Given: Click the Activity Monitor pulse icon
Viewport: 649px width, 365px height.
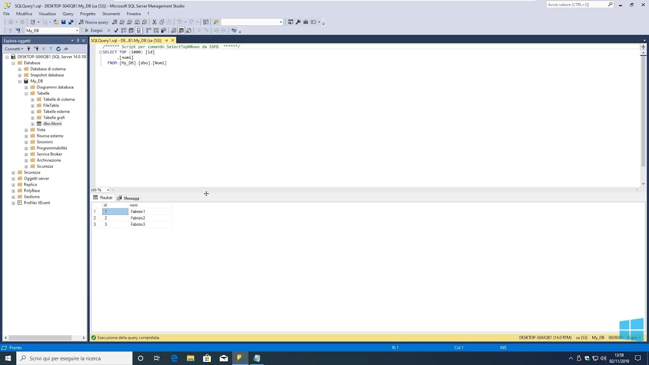Looking at the screenshot, I should 66,49.
